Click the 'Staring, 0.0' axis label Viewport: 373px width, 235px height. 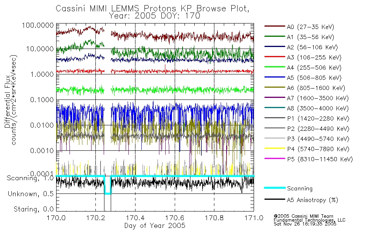click(x=33, y=209)
